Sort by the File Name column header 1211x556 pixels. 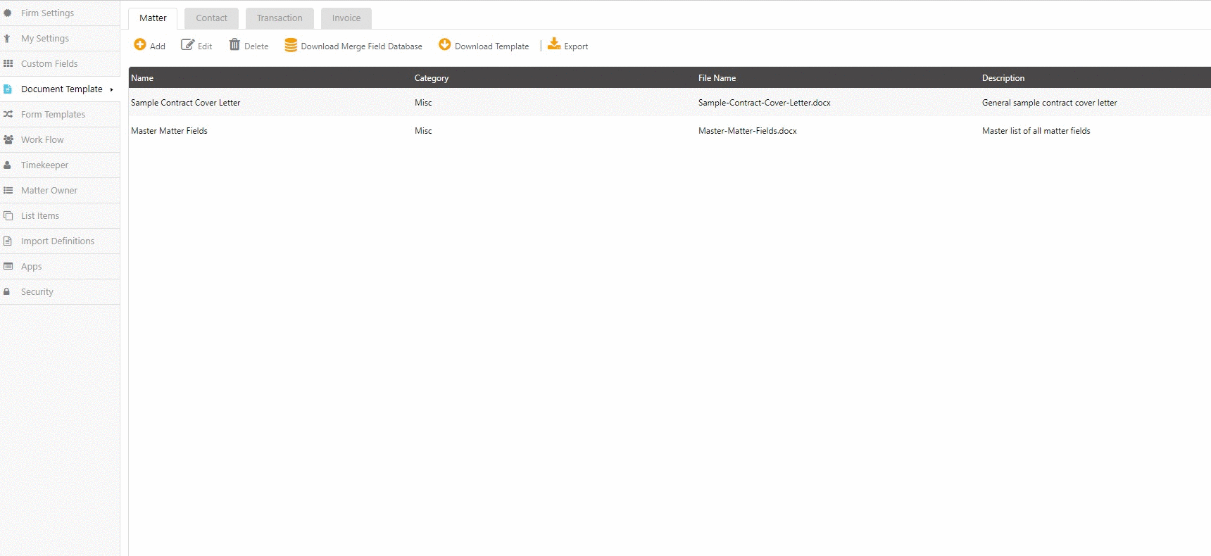pos(717,78)
